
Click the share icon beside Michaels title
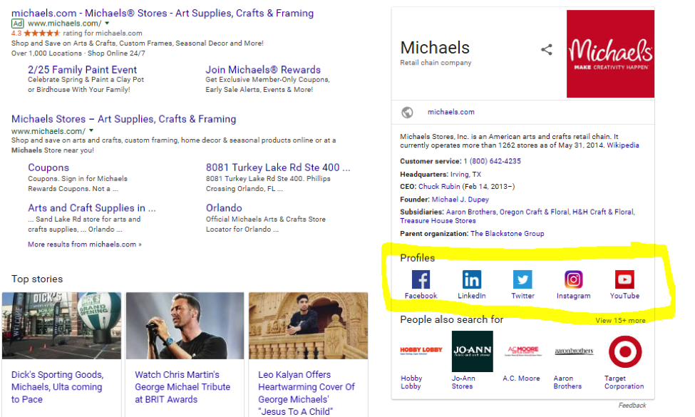[547, 50]
